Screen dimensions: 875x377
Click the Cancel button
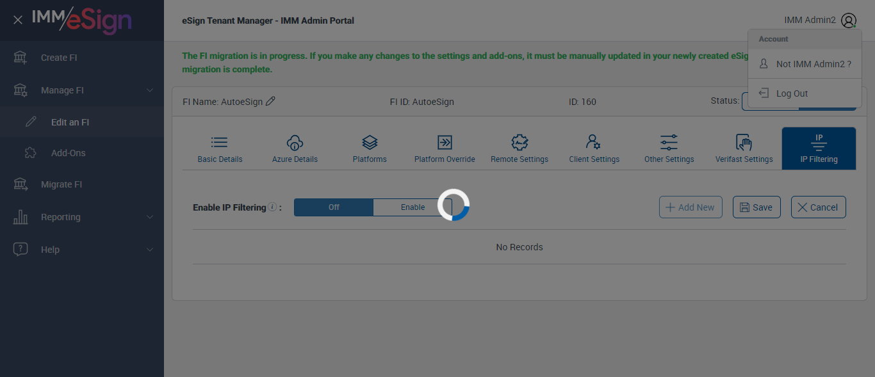[x=818, y=207]
